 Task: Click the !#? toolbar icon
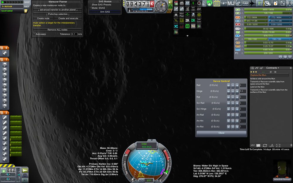click(224, 3)
